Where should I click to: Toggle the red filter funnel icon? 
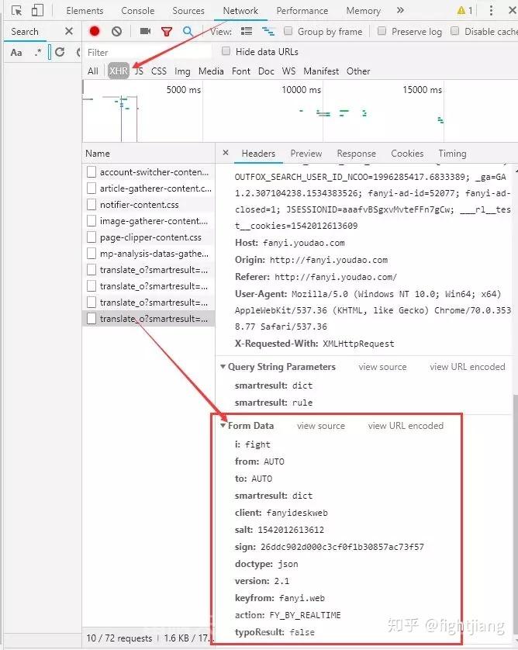click(x=167, y=32)
